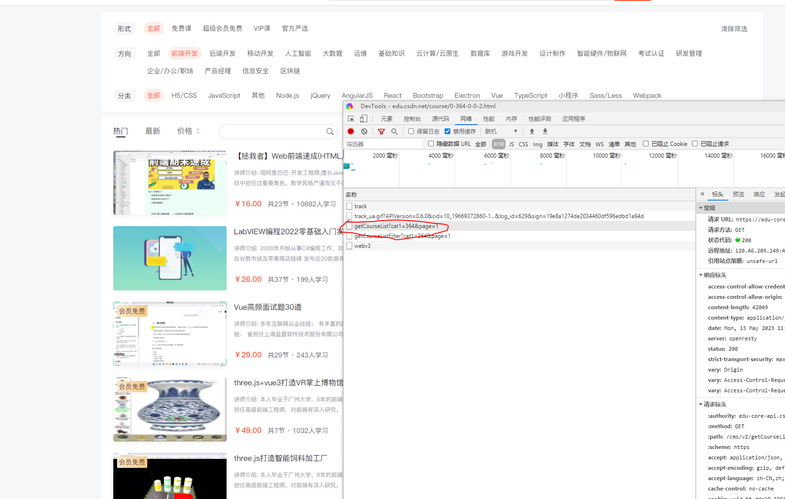This screenshot has height=499, width=785.
Task: Select the 网络 tab
Action: click(x=466, y=119)
